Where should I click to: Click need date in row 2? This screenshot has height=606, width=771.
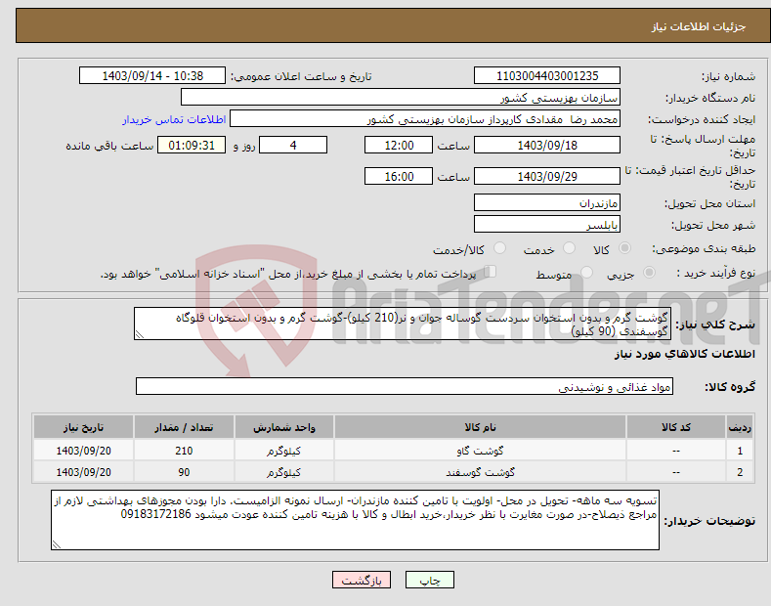[x=83, y=472]
